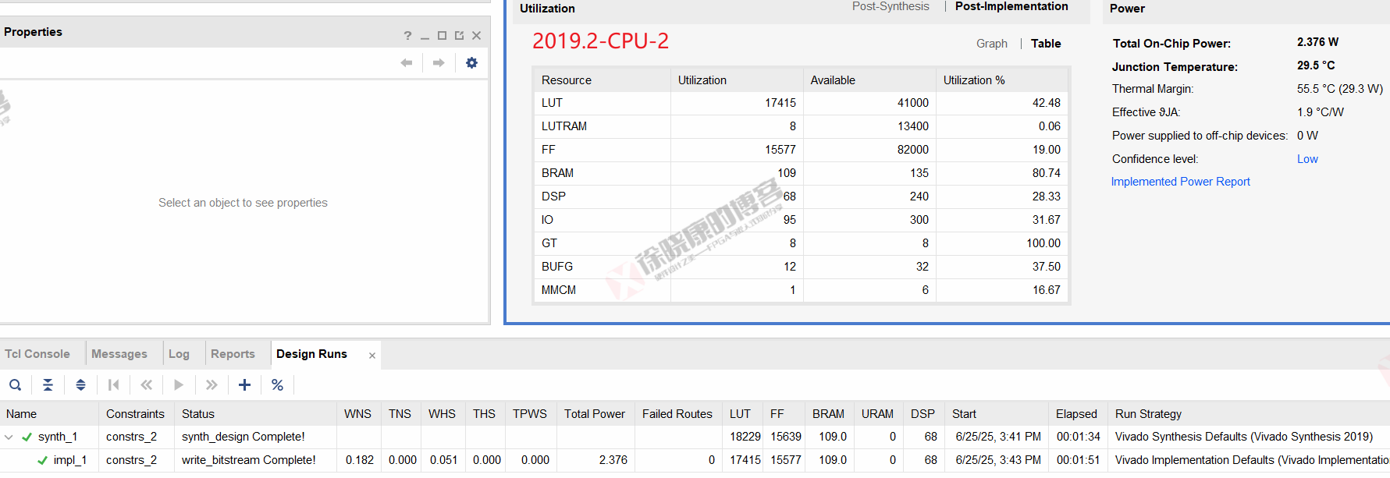Select the Design Runs tab

311,354
